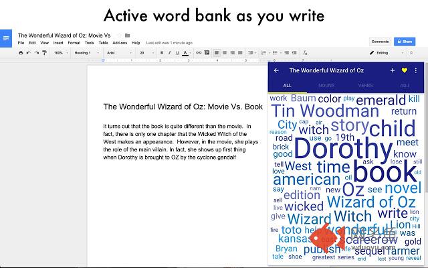Toggle italic formatting
Screen dimensions: 428x268
[x=169, y=53]
